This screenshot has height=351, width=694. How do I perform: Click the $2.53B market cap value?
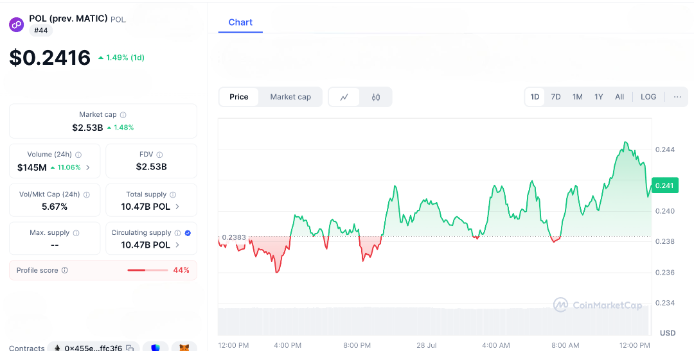(x=87, y=128)
